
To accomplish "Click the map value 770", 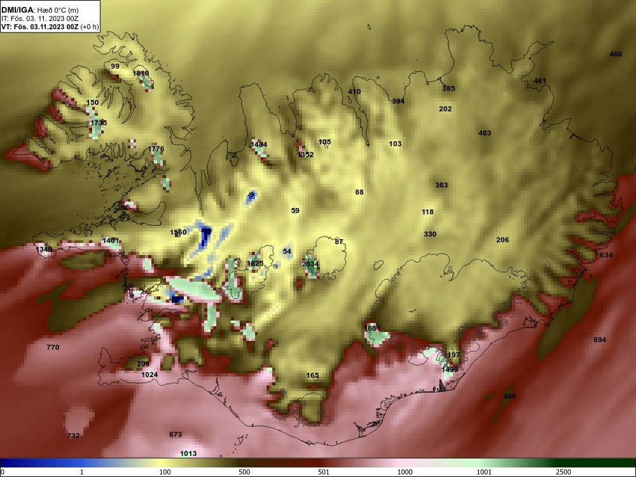I will [53, 348].
